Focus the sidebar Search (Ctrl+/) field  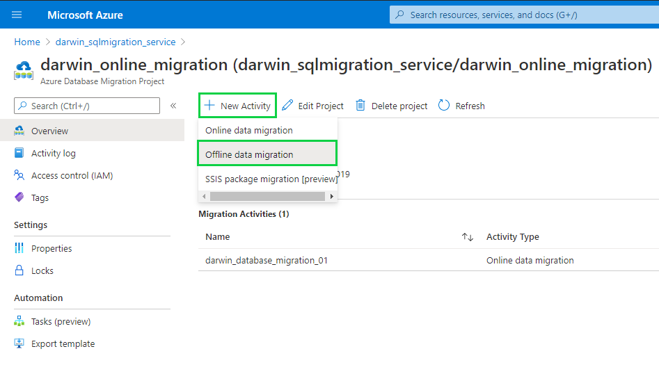[87, 106]
